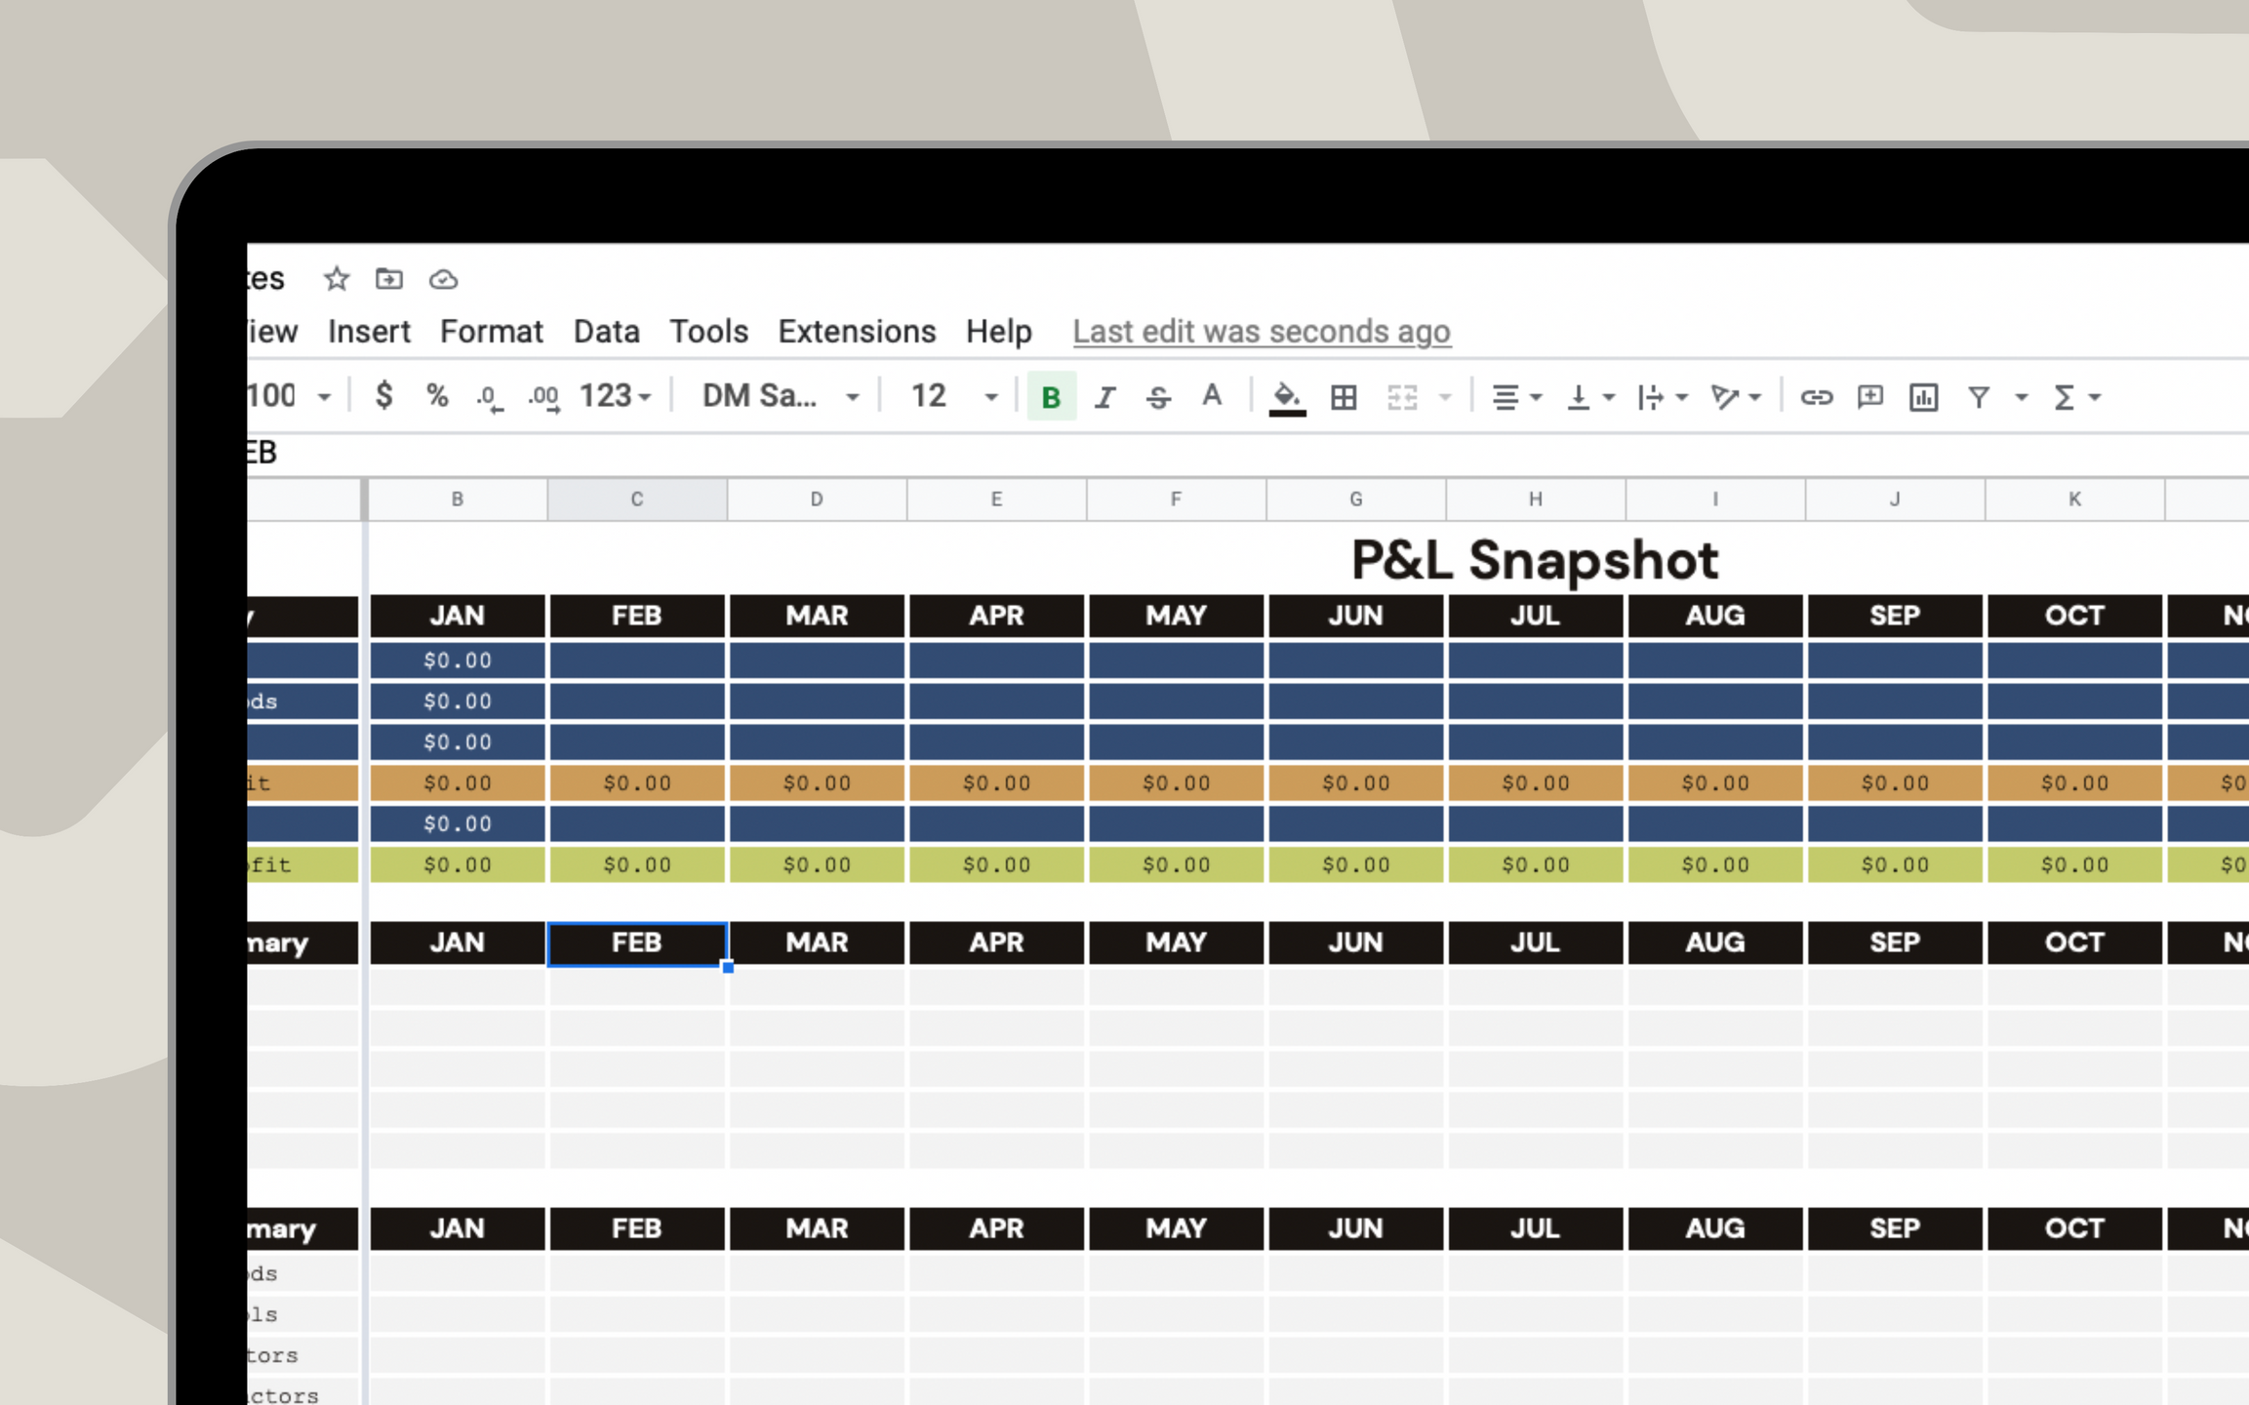Image resolution: width=2249 pixels, height=1405 pixels.
Task: Open the cell borders tool
Action: coord(1344,397)
